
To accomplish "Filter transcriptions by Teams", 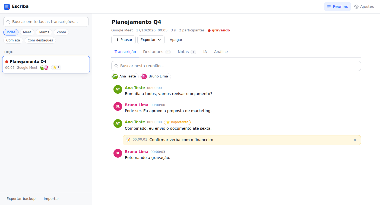I will [44, 32].
